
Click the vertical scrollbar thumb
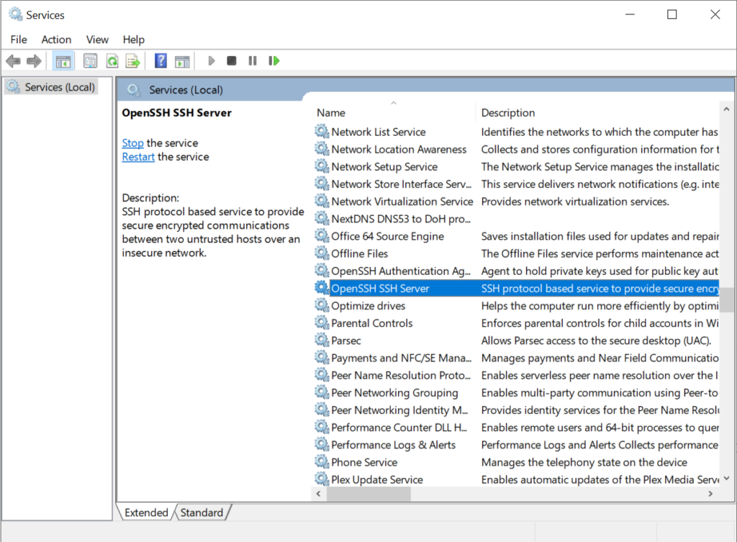point(727,300)
